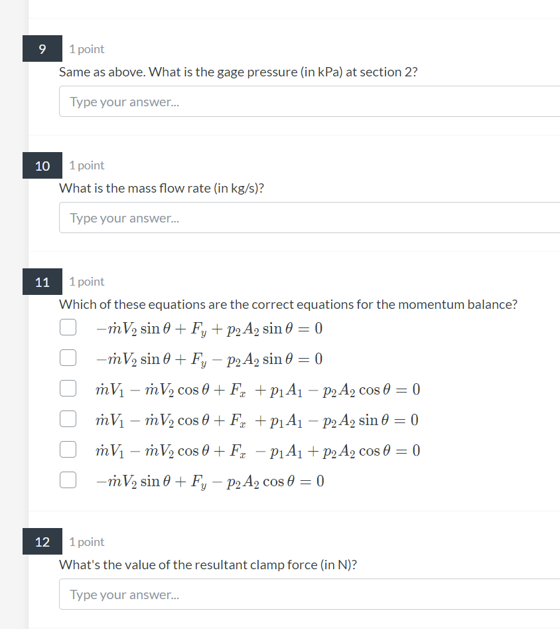The image size is (560, 629).
Task: Click the question 11 number badge
Action: point(42,282)
